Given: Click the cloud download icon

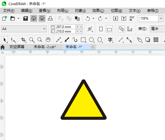Looking at the screenshot, I should pos(34,18).
